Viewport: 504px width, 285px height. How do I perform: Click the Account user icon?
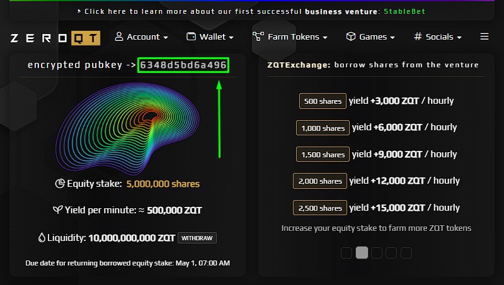[x=119, y=36]
